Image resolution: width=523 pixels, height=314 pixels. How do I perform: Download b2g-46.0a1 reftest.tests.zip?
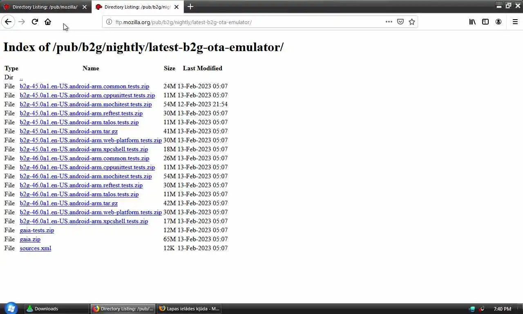click(x=81, y=185)
